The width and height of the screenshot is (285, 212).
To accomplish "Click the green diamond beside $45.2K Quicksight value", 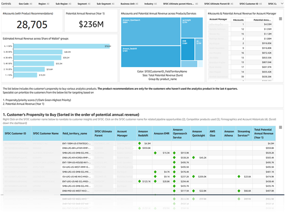I will pos(193,157).
